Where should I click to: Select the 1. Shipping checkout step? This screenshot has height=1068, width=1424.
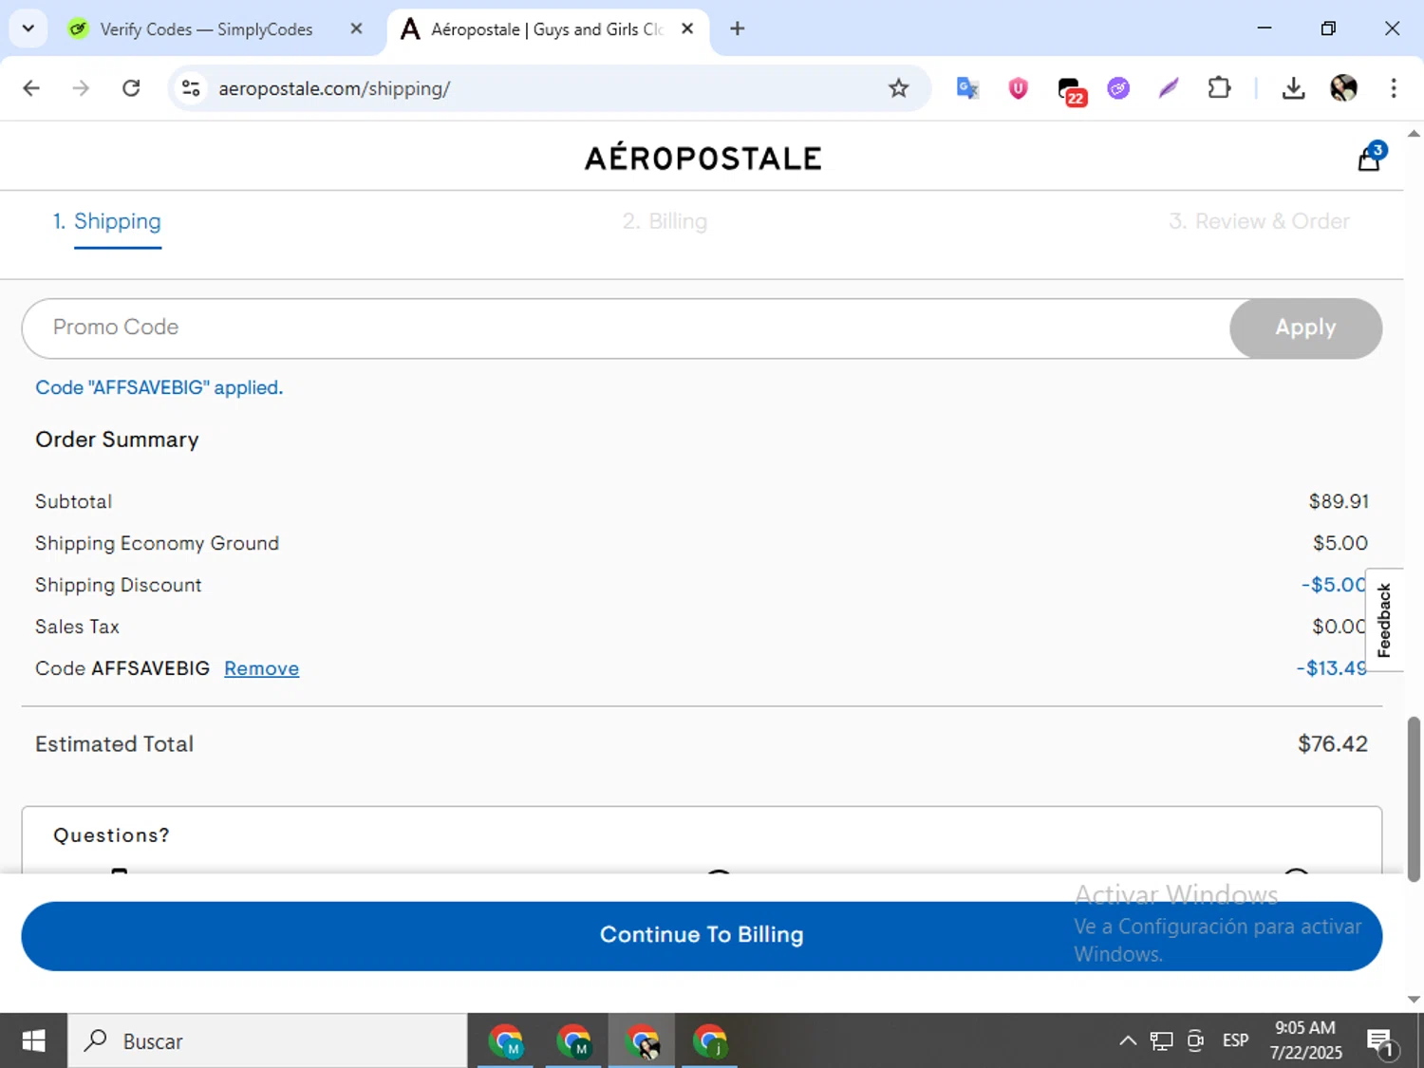point(106,221)
